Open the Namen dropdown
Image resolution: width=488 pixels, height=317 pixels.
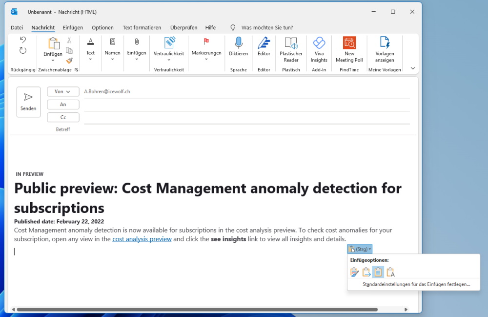(112, 49)
